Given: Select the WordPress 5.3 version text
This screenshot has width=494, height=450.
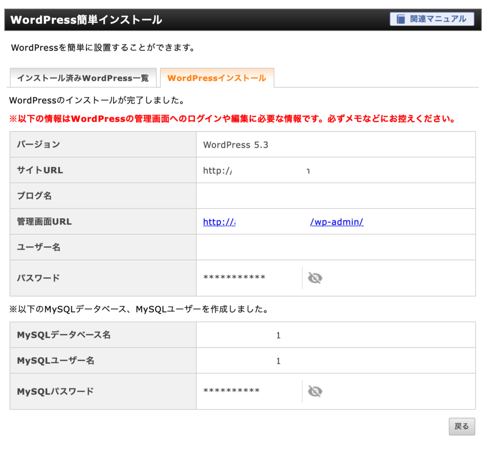Looking at the screenshot, I should click(x=235, y=145).
